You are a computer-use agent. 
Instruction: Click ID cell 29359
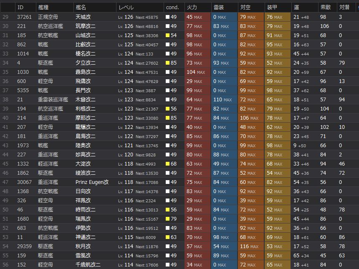coord(24,246)
